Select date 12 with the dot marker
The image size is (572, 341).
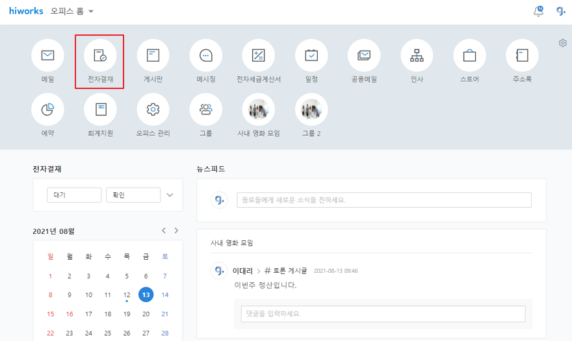pyautogui.click(x=127, y=295)
